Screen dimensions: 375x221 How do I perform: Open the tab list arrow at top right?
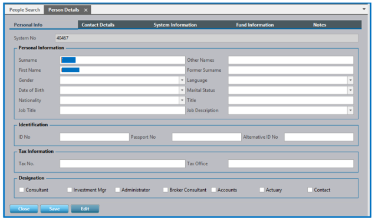(x=364, y=9)
